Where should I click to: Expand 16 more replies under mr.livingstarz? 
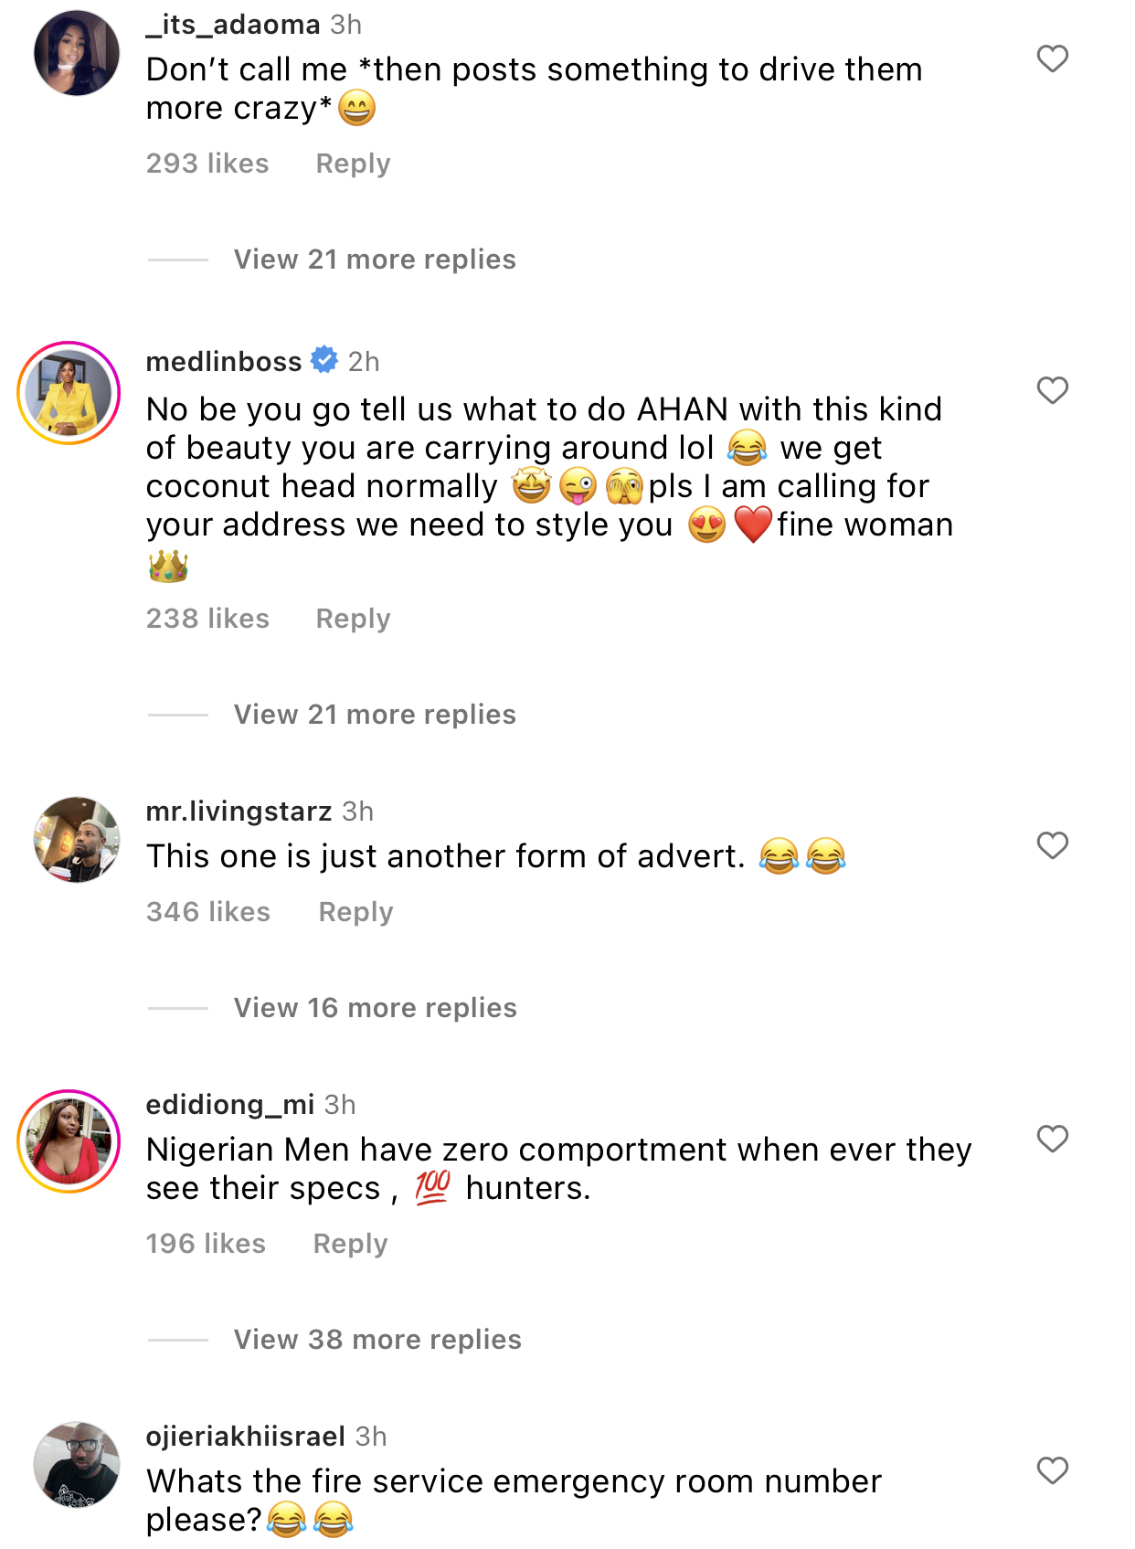(375, 1008)
